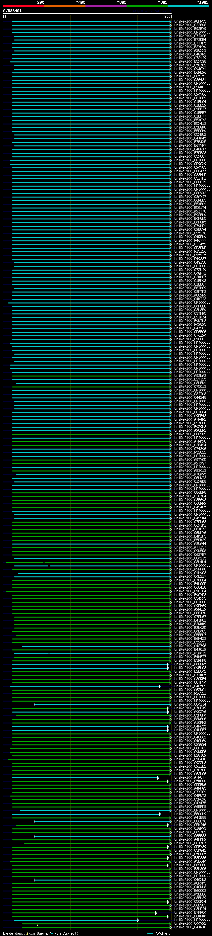212x936 pixels.
Task: Select hit label UniRef100_Q86LY6
Action: click(x=190, y=821)
